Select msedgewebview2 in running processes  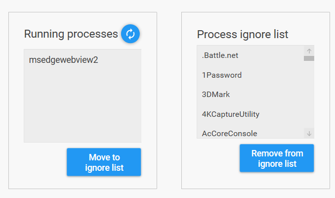pyautogui.click(x=63, y=60)
